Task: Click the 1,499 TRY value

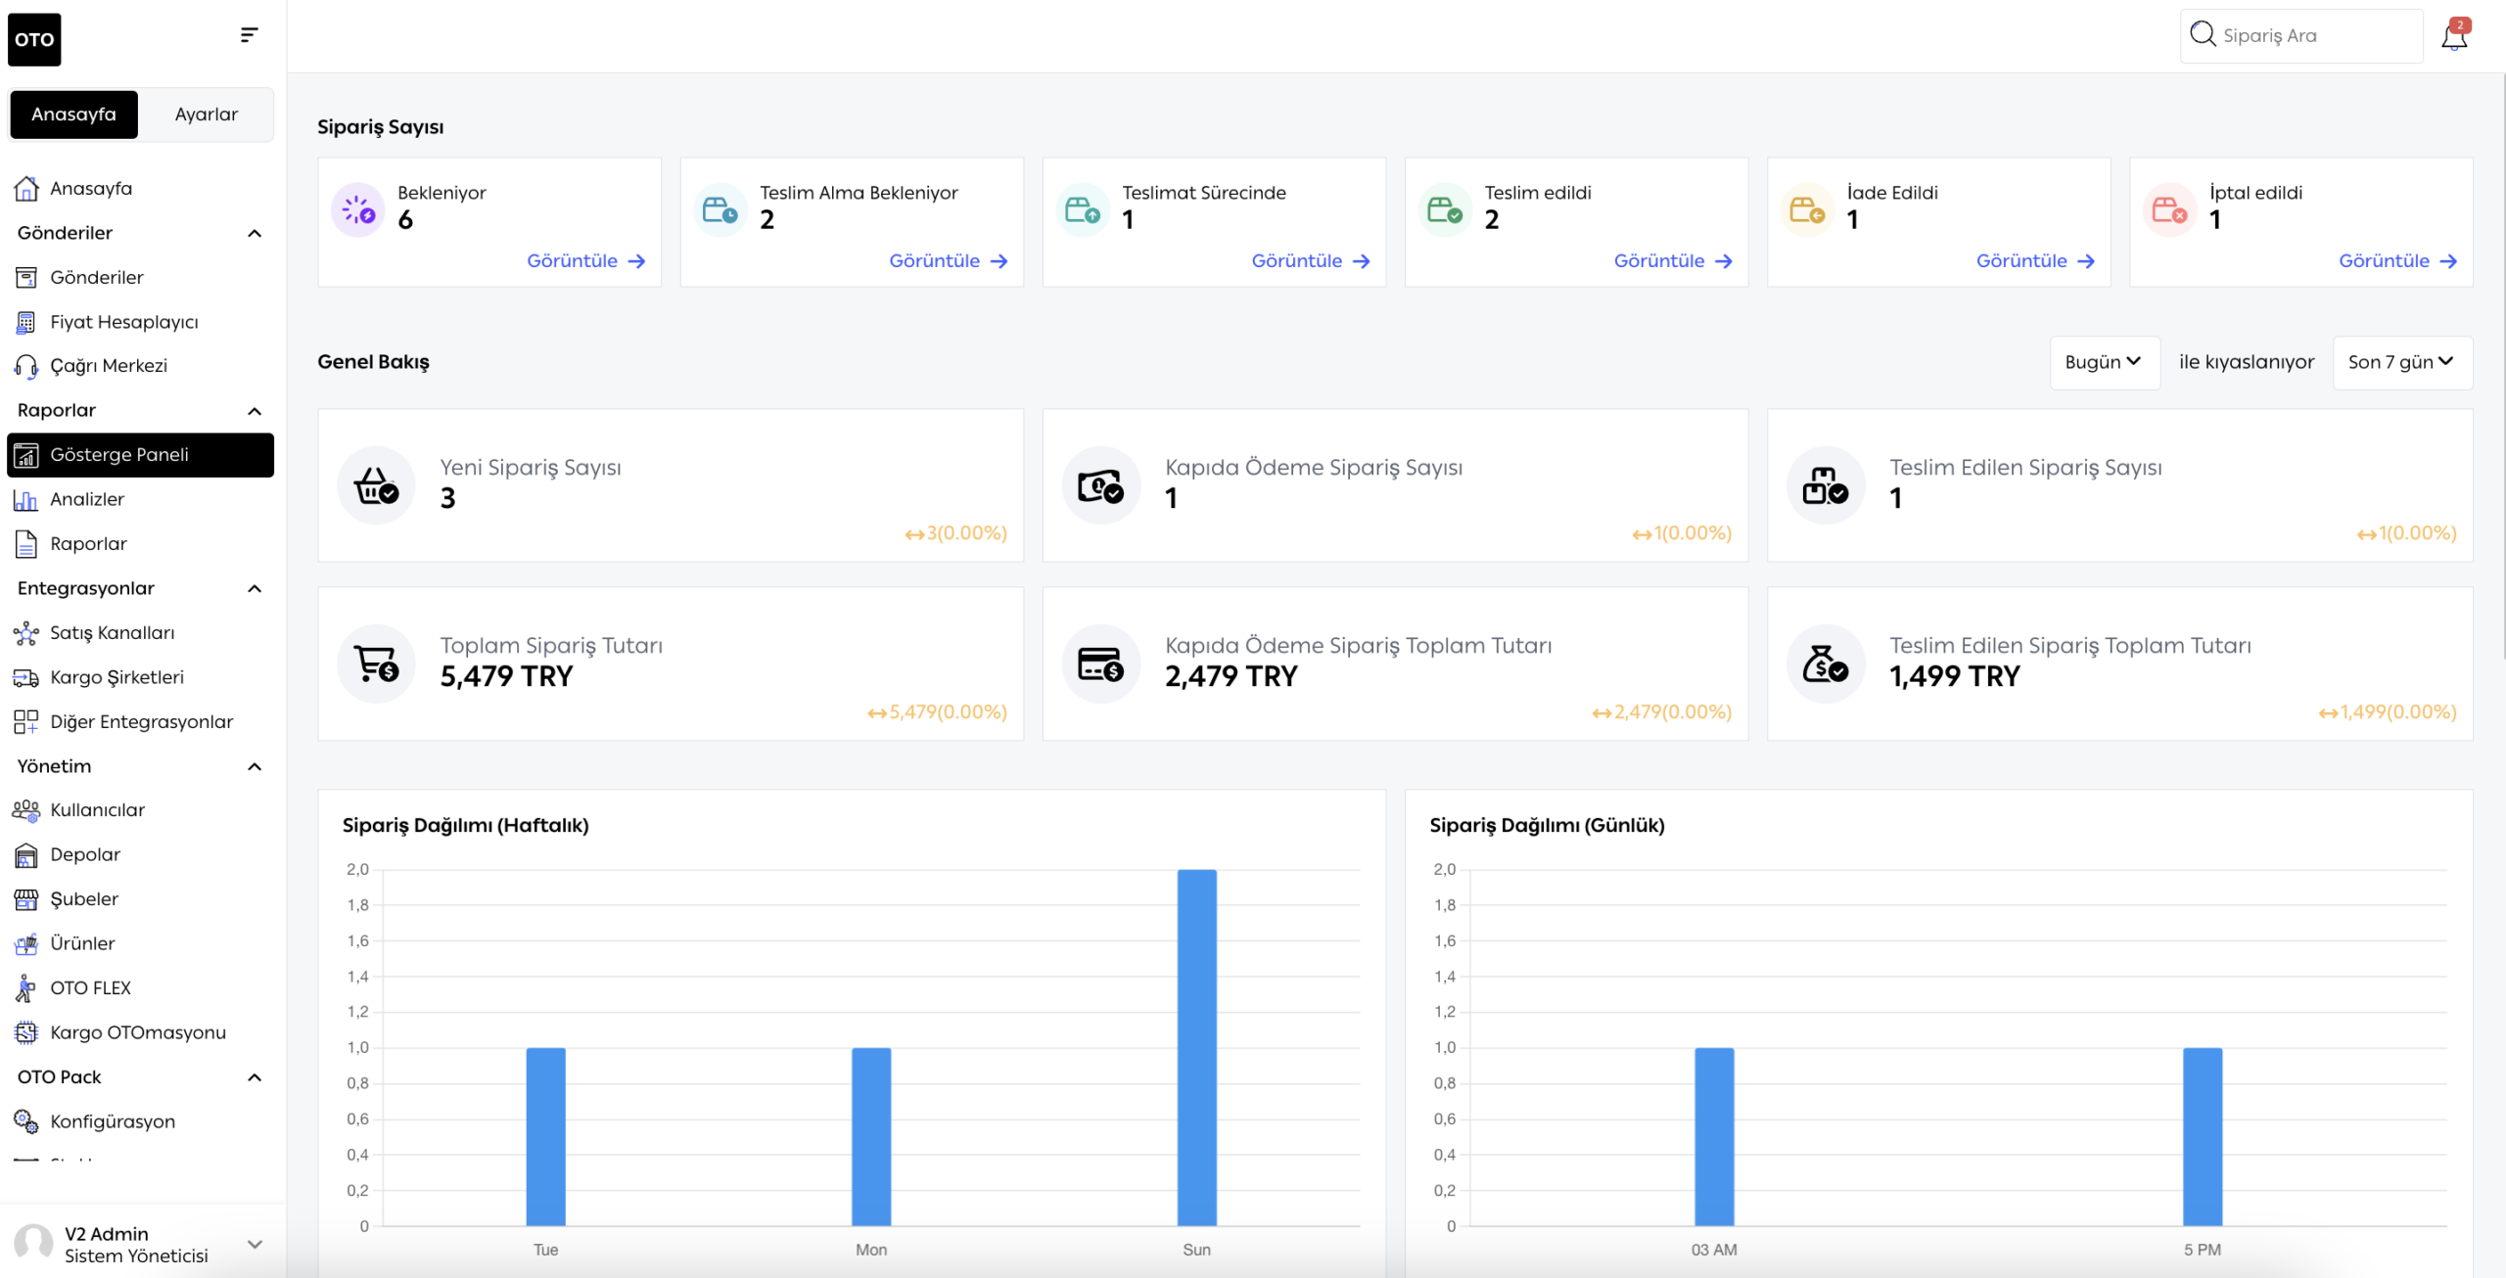Action: point(1954,677)
